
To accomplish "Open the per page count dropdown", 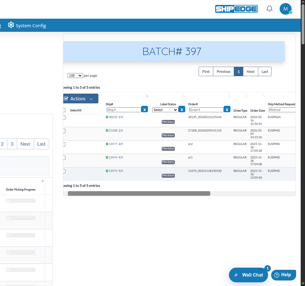I will (75, 76).
